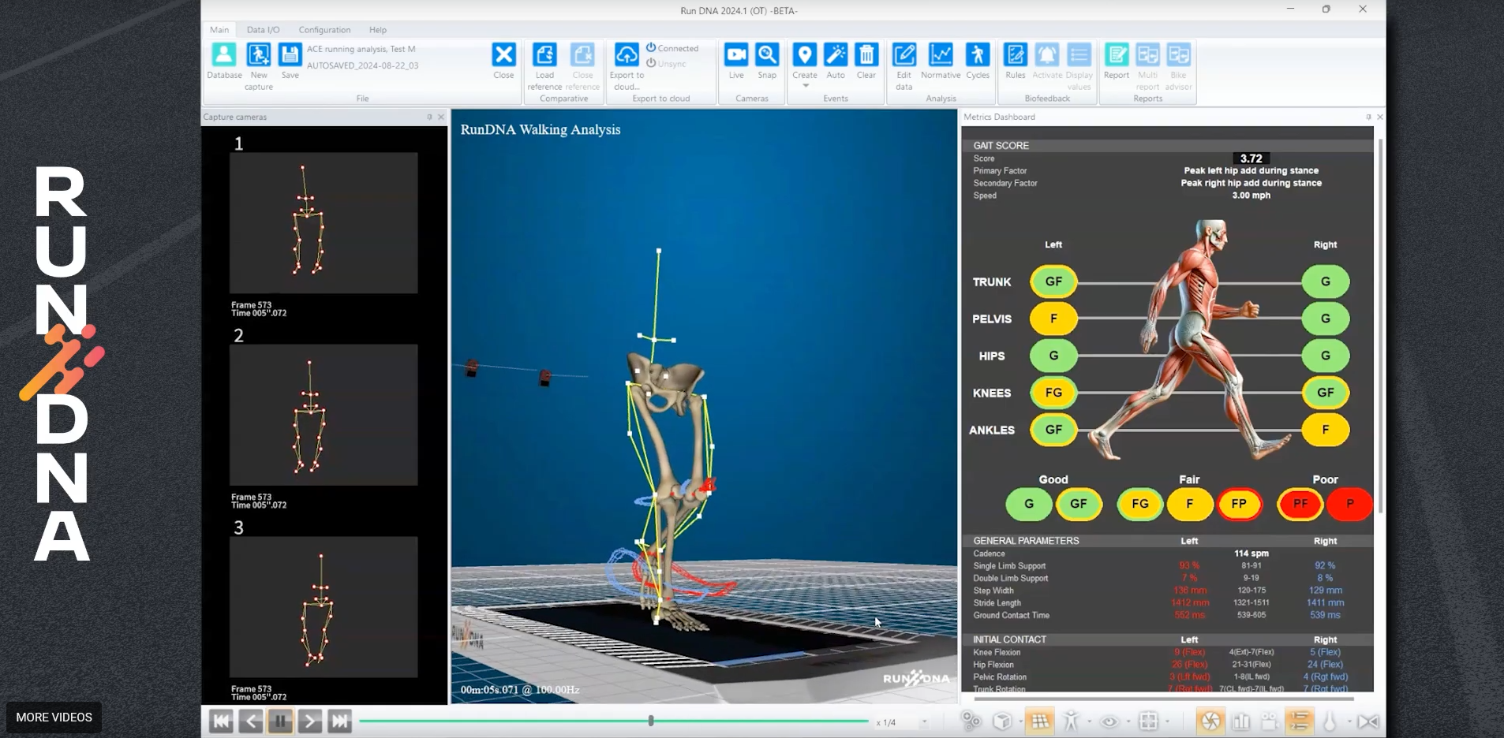The height and width of the screenshot is (738, 1504).
Task: Select camera 1 skeleton thumbnail
Action: (x=324, y=223)
